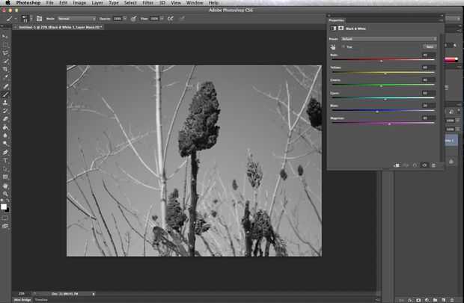This screenshot has height=303, width=464.
Task: Toggle clip adjustment to layer below
Action: [397, 165]
